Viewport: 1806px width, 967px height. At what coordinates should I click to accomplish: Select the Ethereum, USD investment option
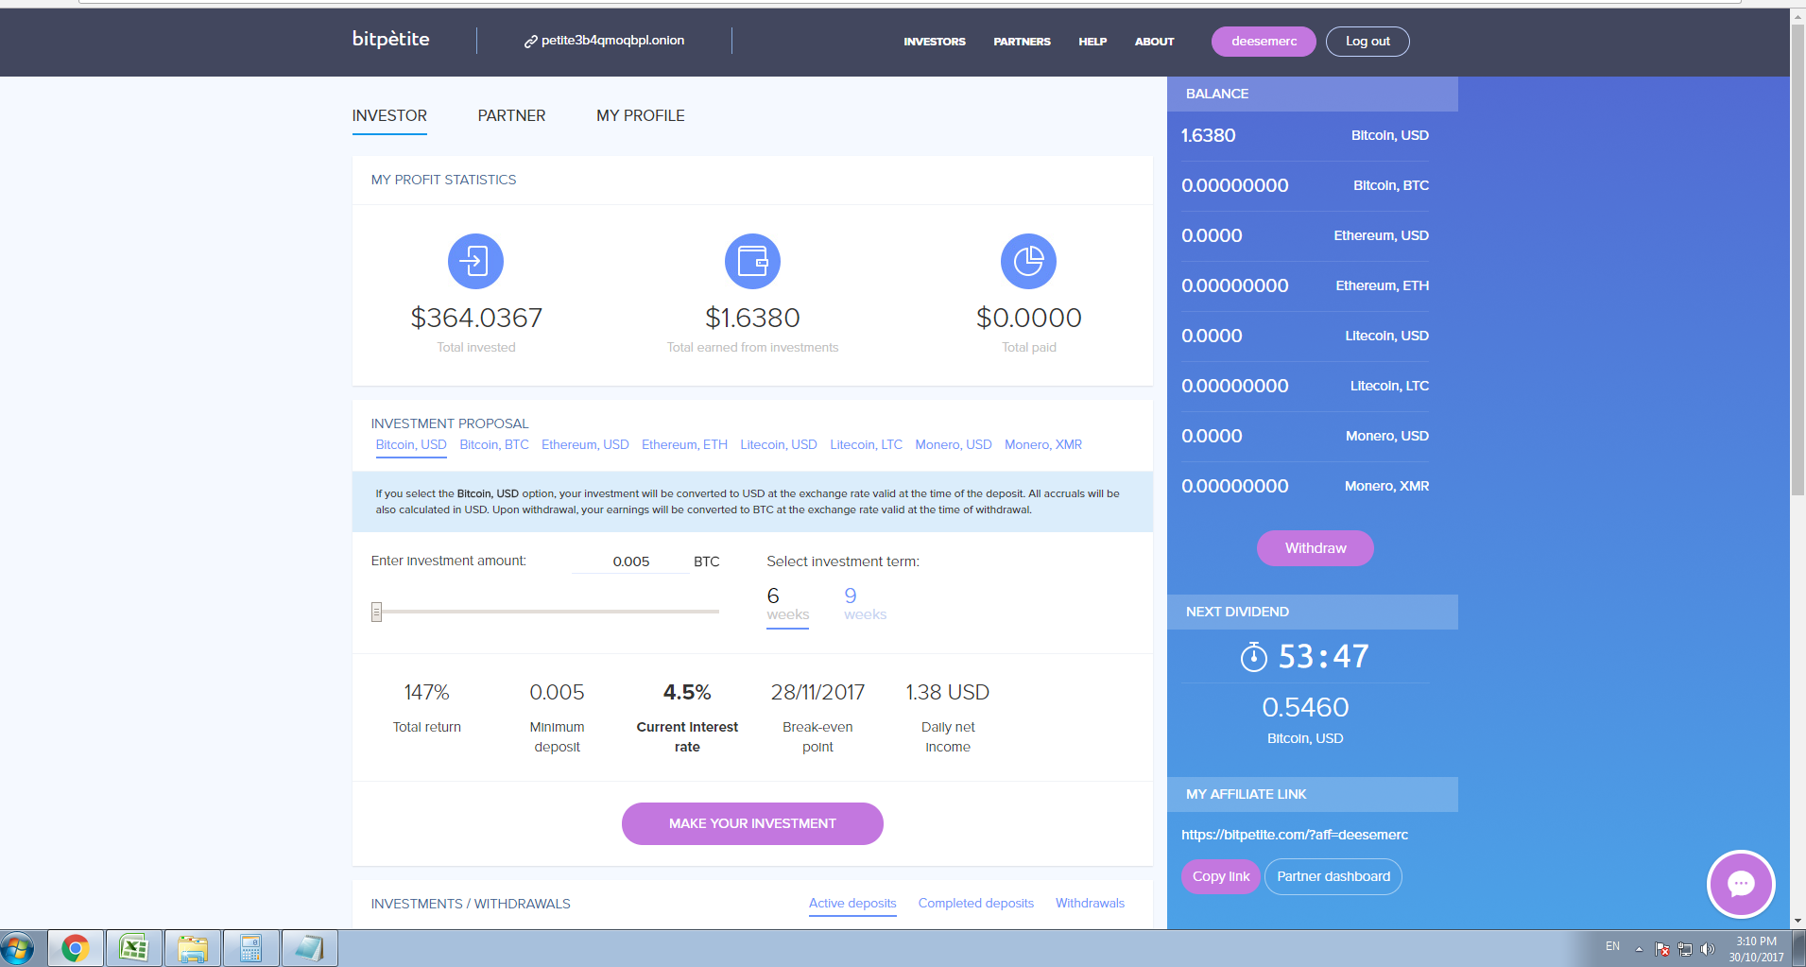585,444
